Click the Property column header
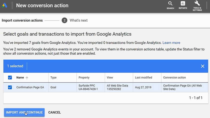The width and height of the screenshot is (210, 118). (84, 78)
